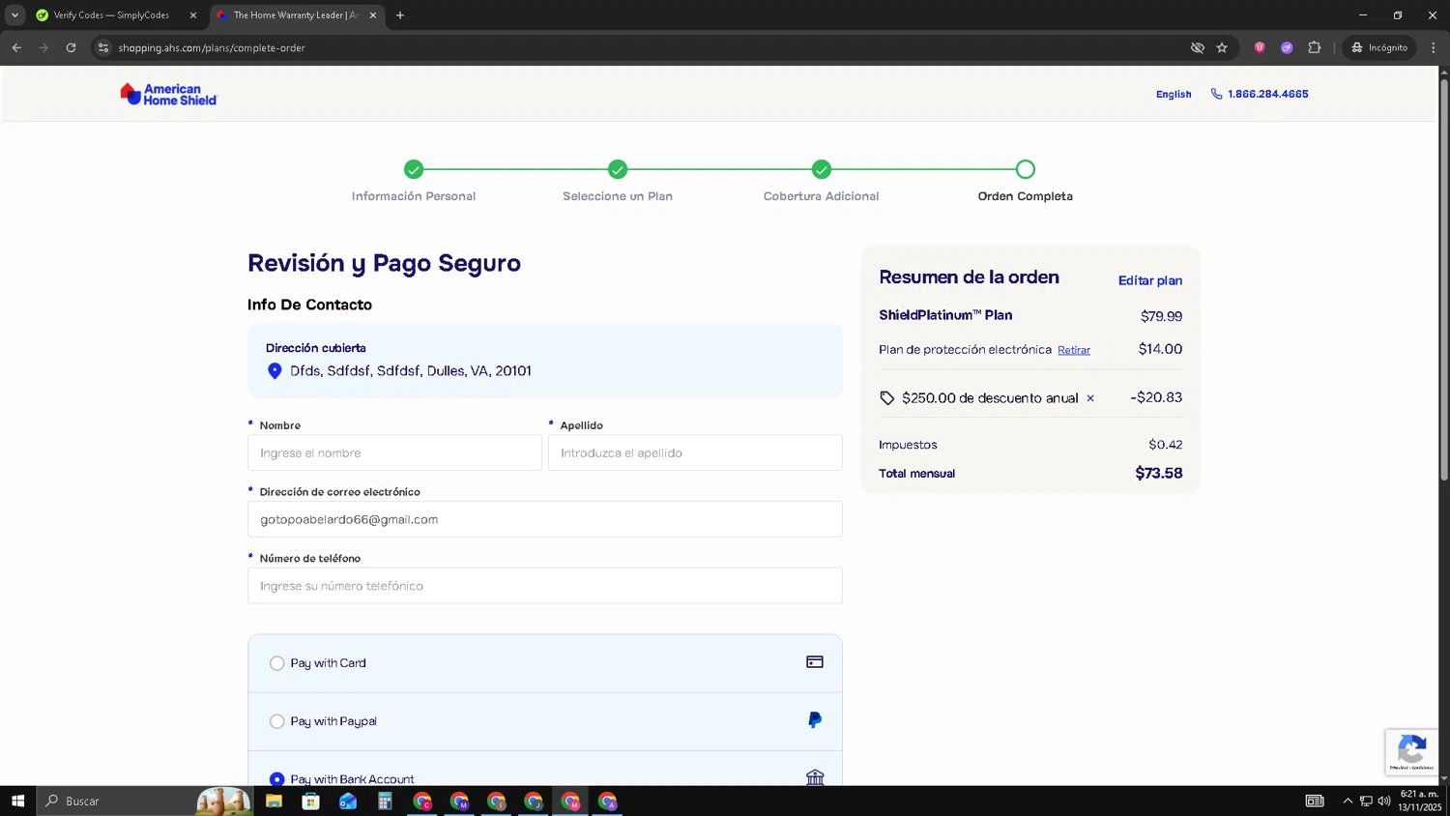The height and width of the screenshot is (816, 1450).
Task: Click Retirar next to electronics protection plan
Action: point(1073,350)
